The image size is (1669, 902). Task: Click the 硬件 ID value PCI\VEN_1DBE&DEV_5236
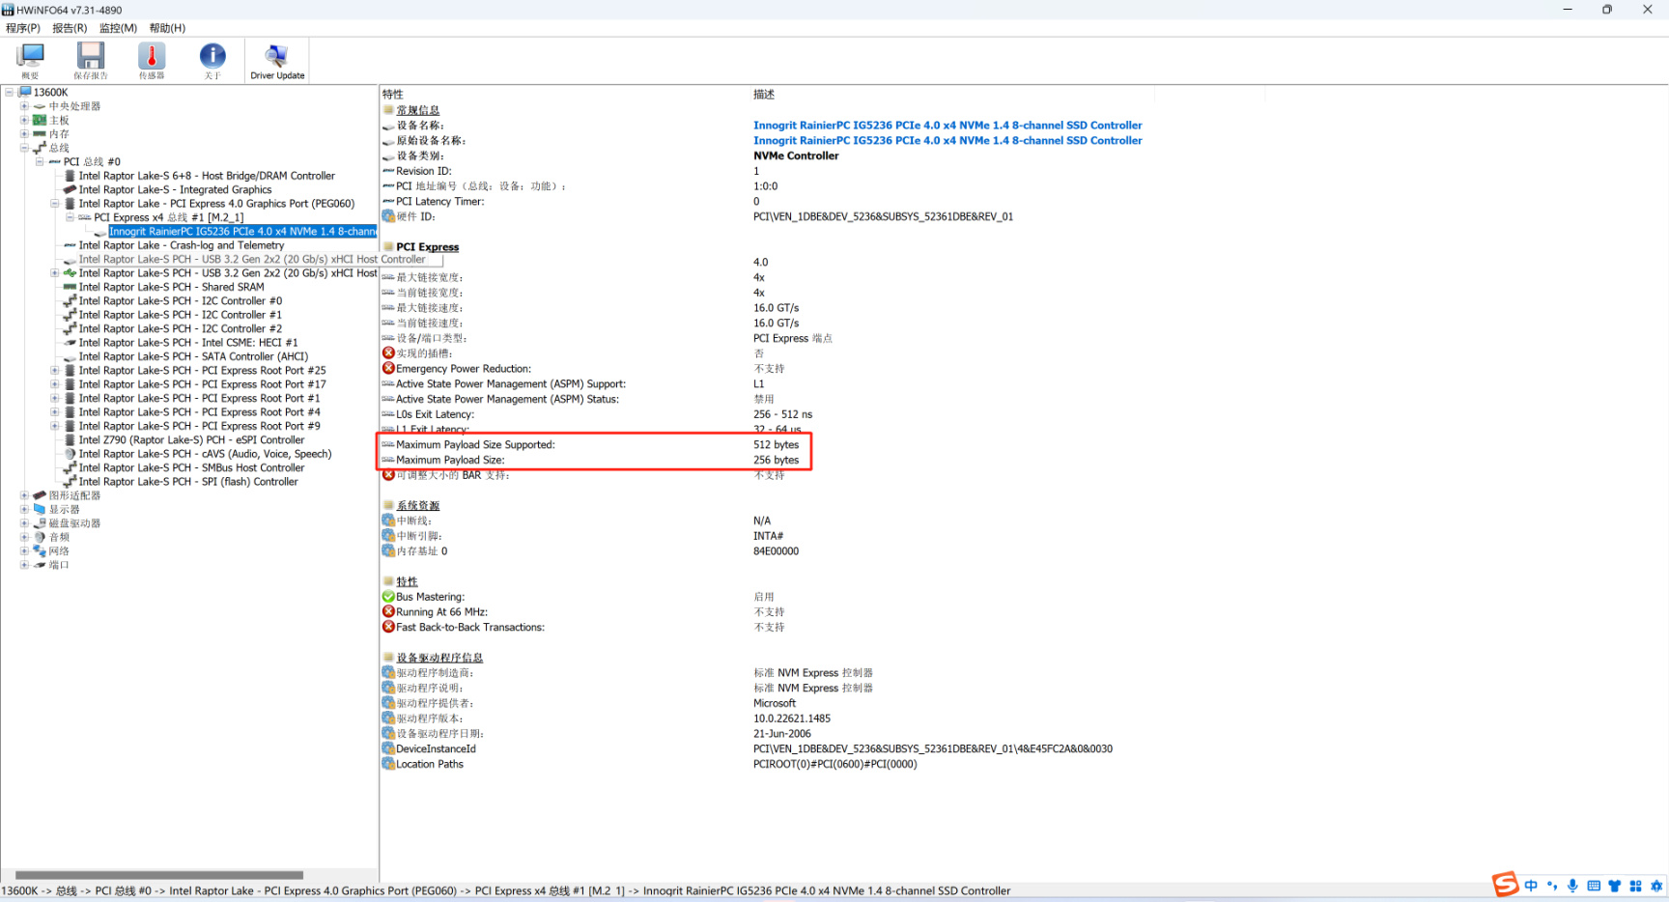(x=883, y=217)
